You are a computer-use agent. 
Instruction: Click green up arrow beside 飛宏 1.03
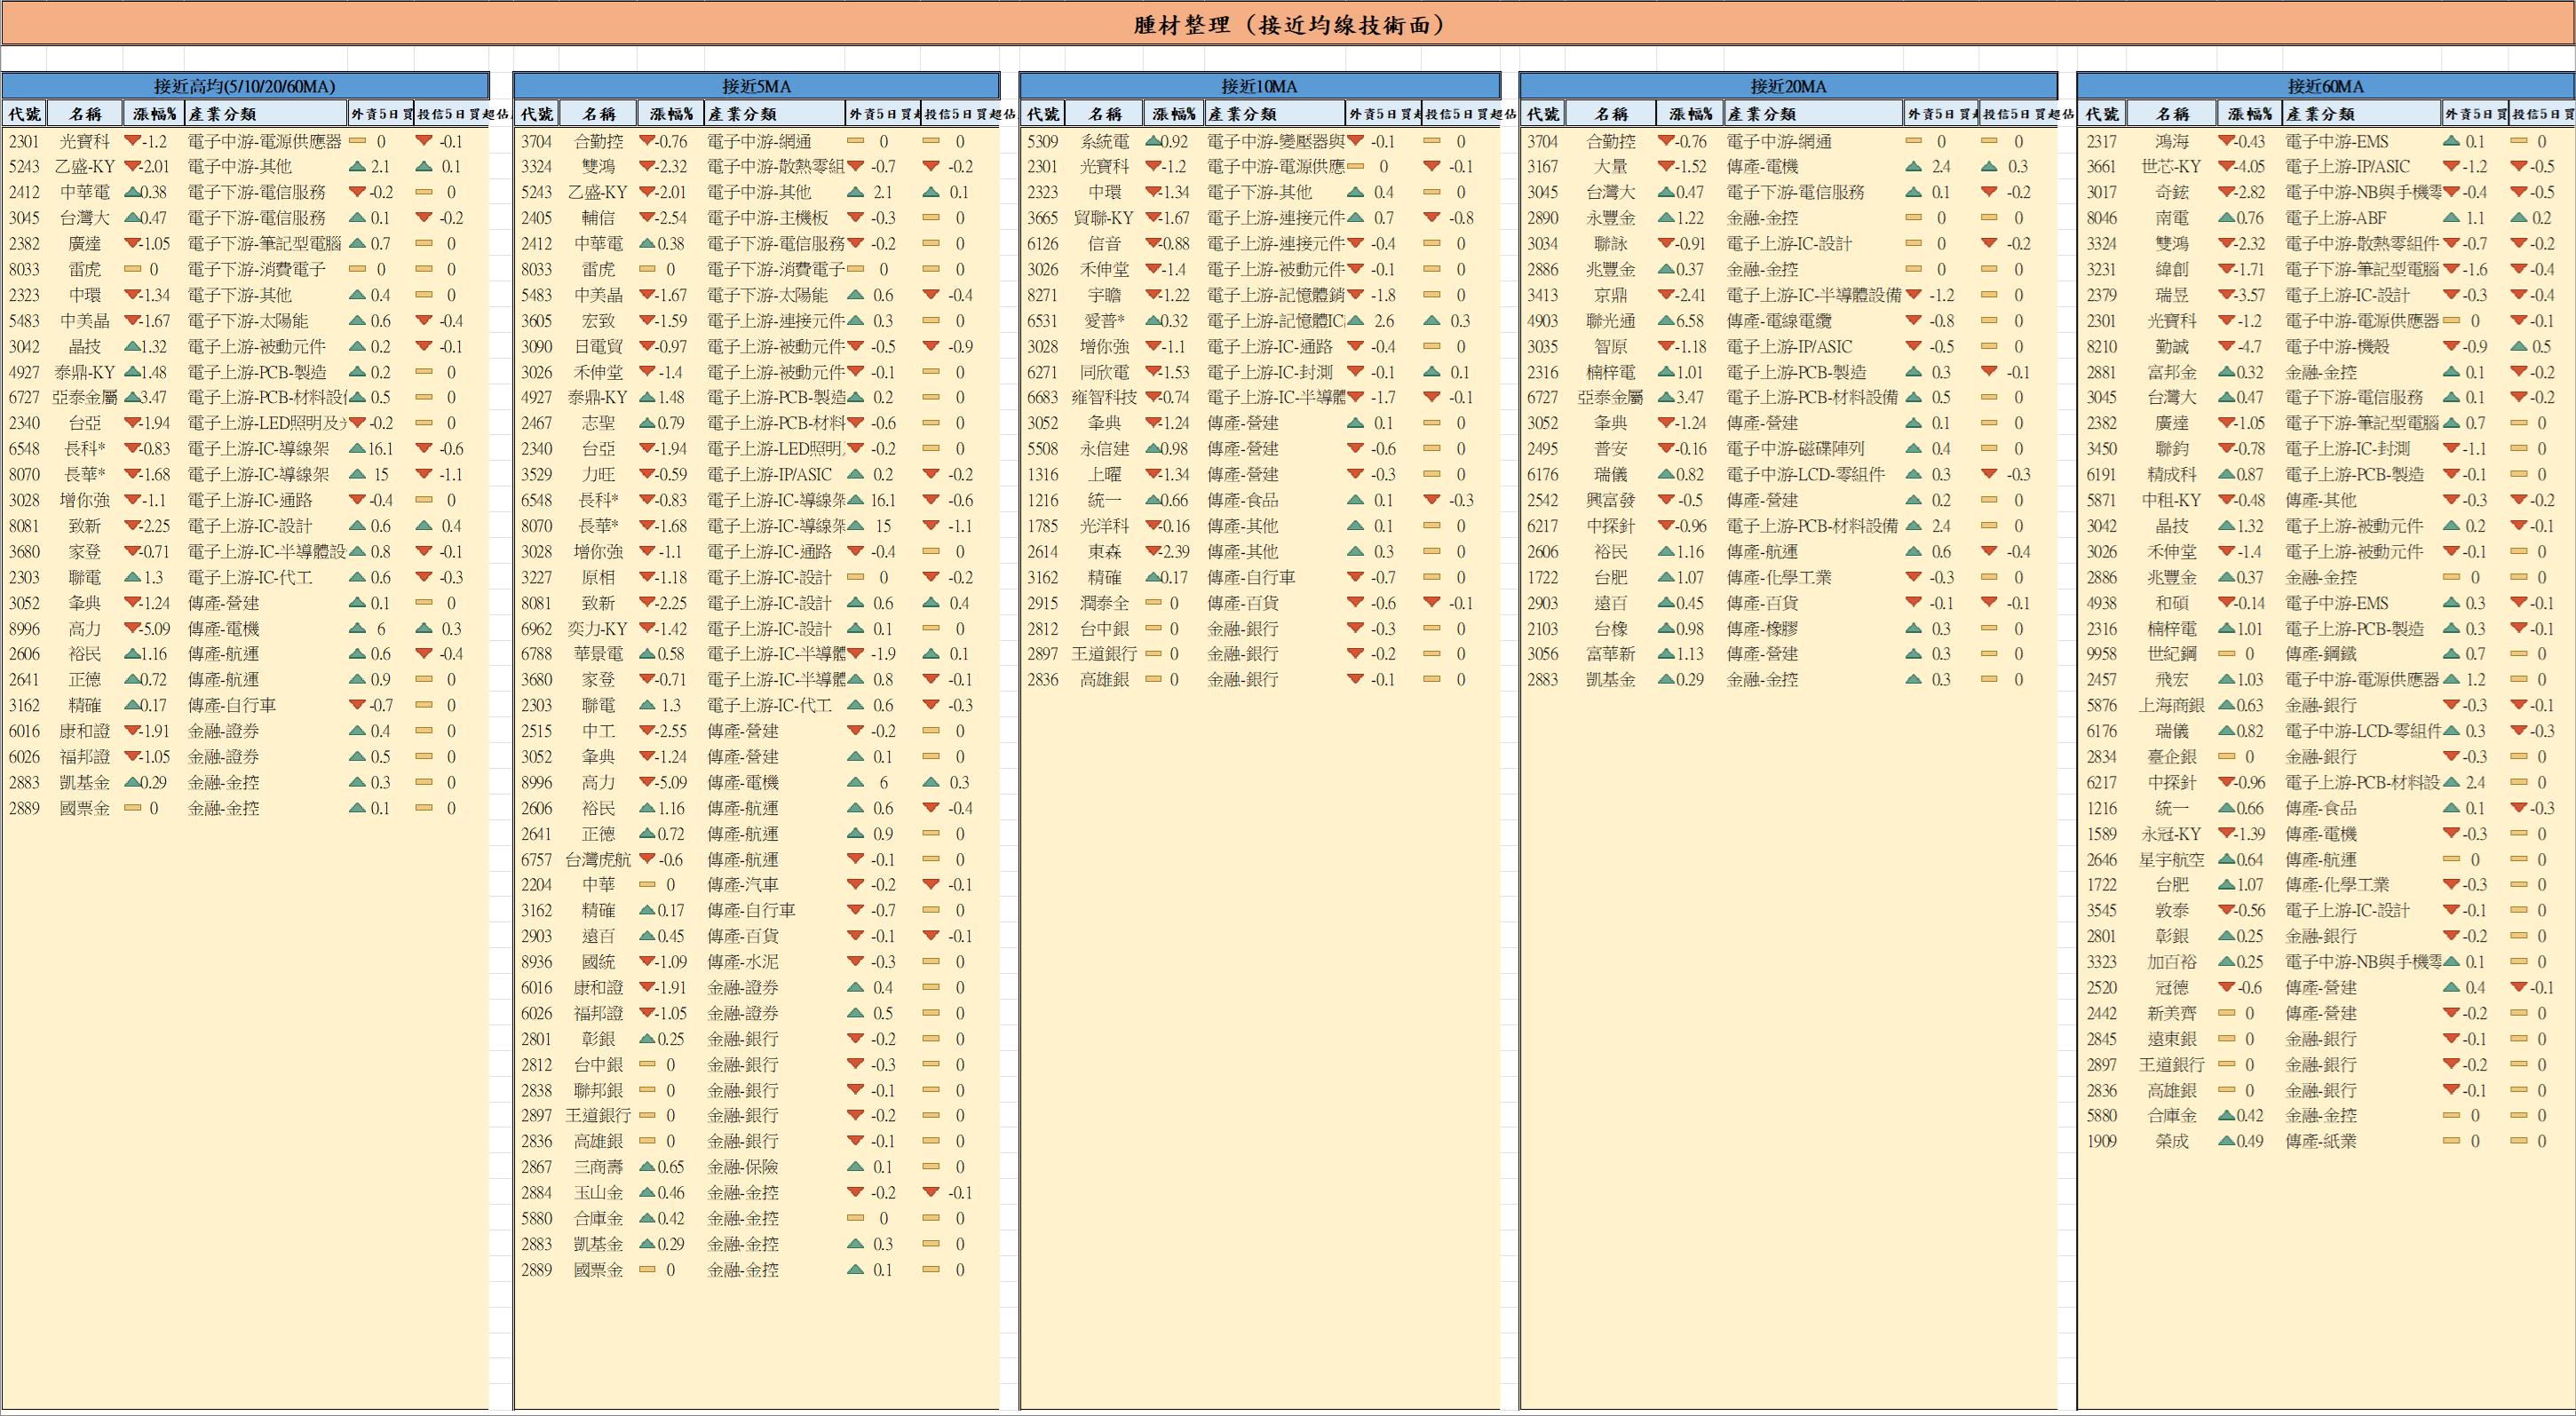(2226, 680)
